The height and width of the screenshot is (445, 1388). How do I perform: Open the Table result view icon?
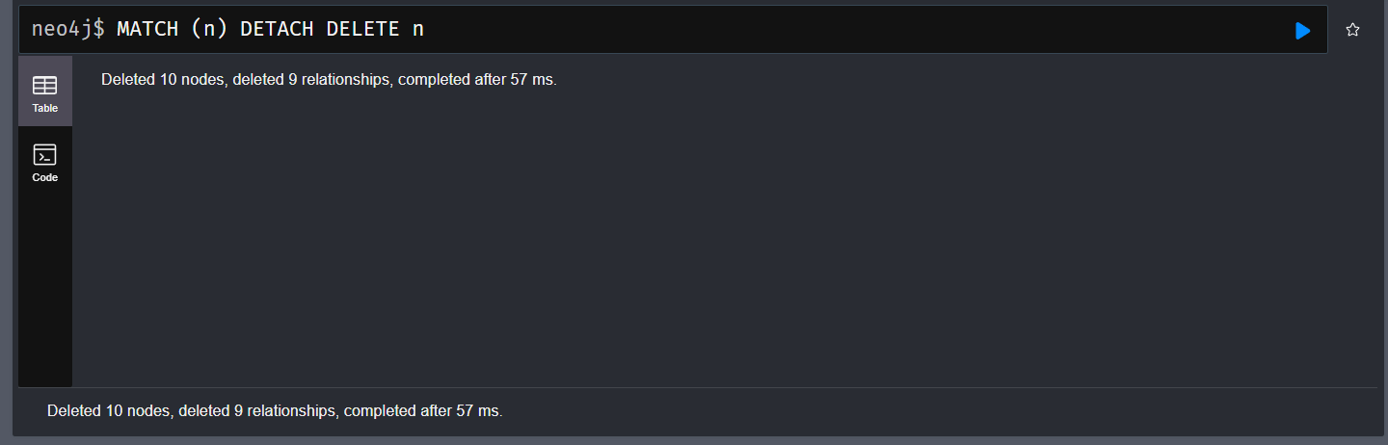point(44,85)
